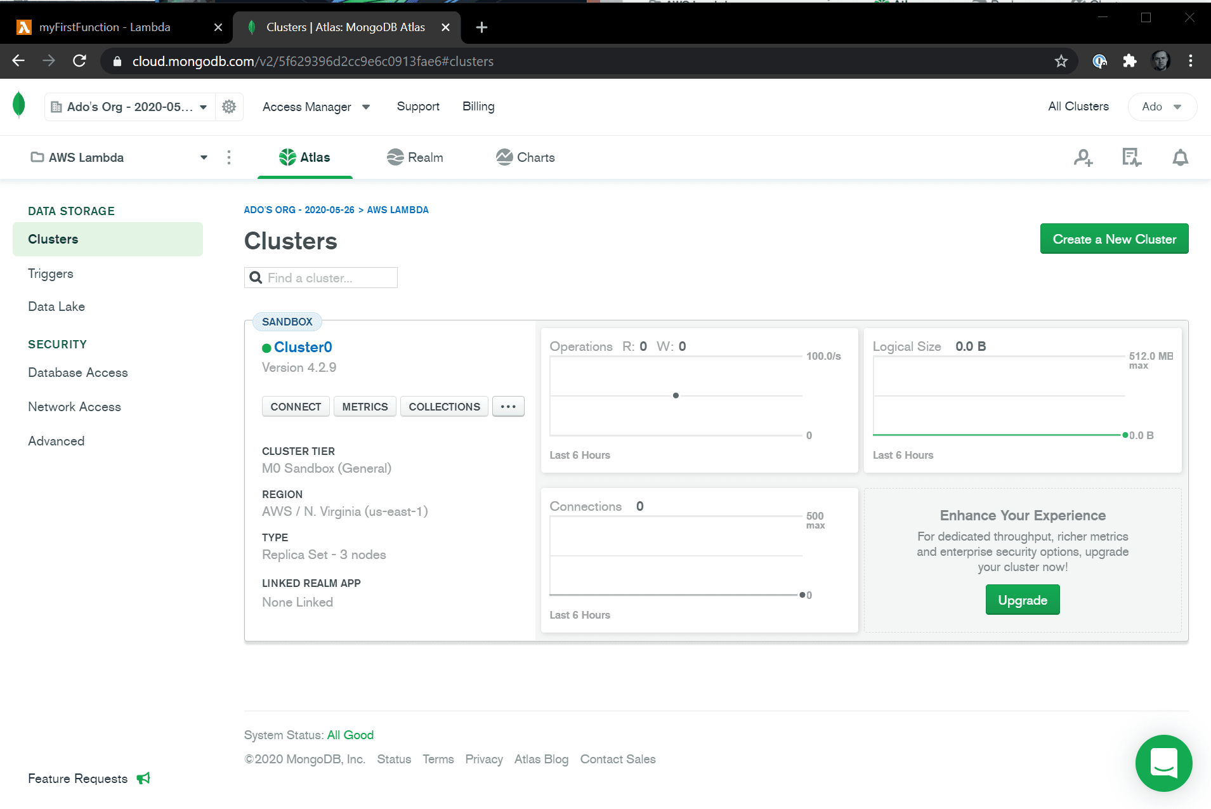Click the MongoDB leaf logo
The height and width of the screenshot is (809, 1211).
click(19, 105)
